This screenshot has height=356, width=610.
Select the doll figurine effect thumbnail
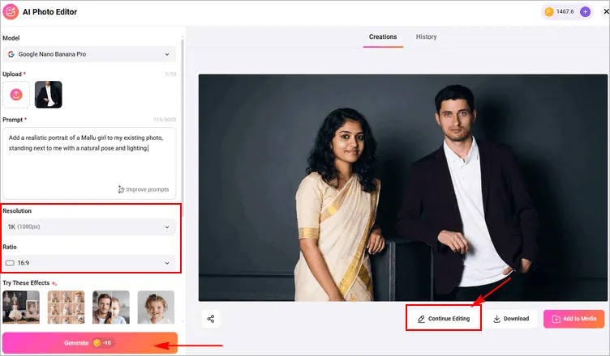(21, 307)
